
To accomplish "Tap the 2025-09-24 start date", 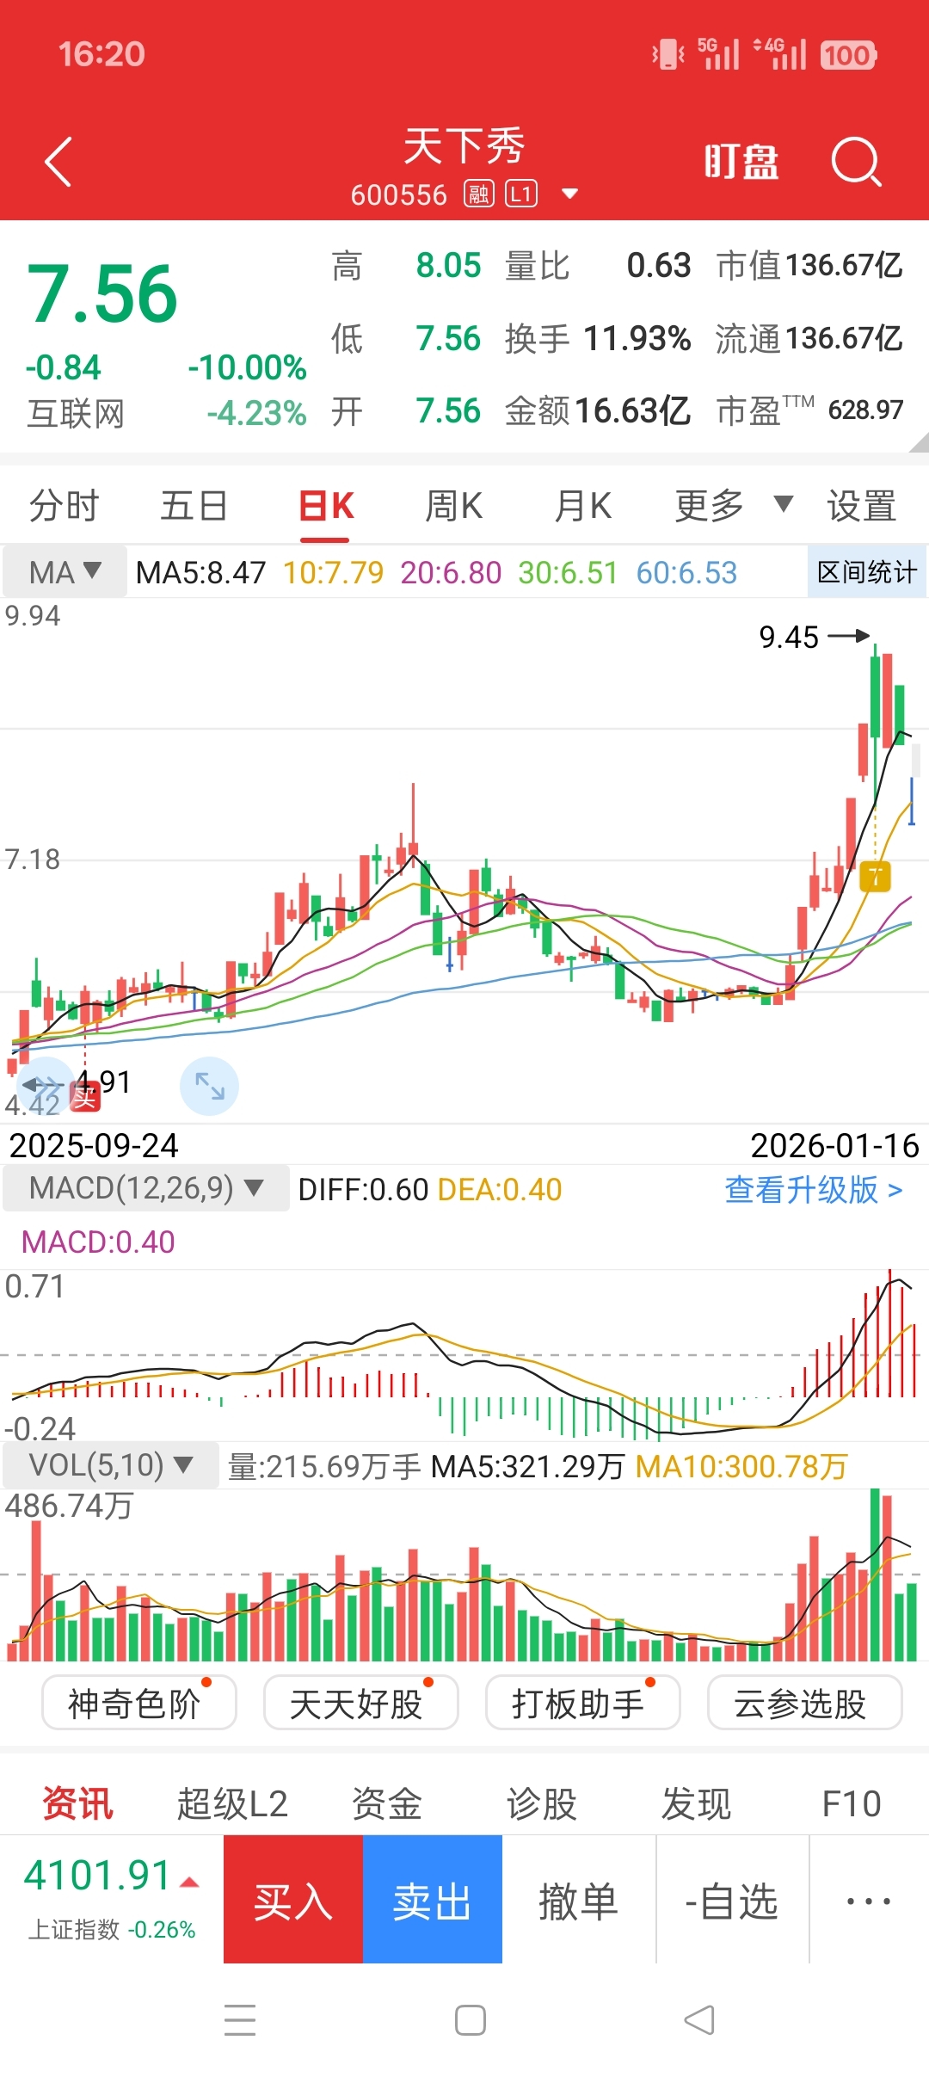I will tap(94, 1145).
